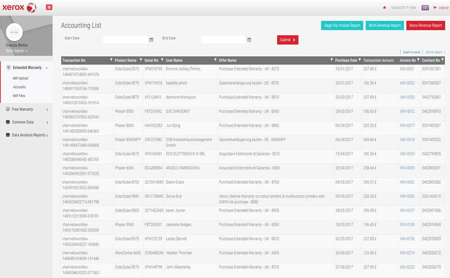Viewport: 450px width, 278px height.
Task: Open Sage Pay Invoice Report
Action: pos(342,25)
